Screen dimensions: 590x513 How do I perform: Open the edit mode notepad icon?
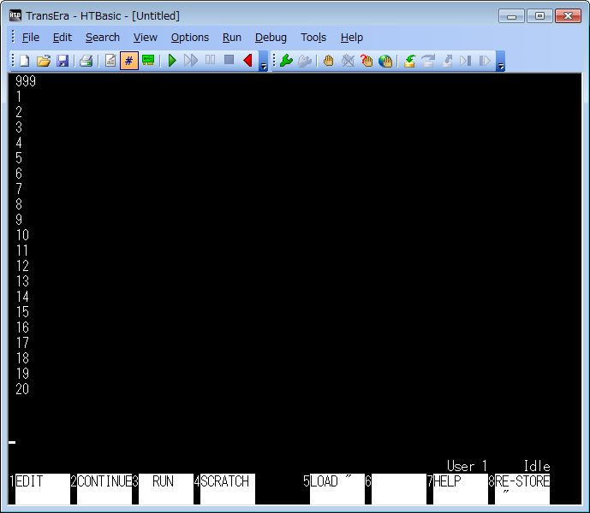[110, 61]
